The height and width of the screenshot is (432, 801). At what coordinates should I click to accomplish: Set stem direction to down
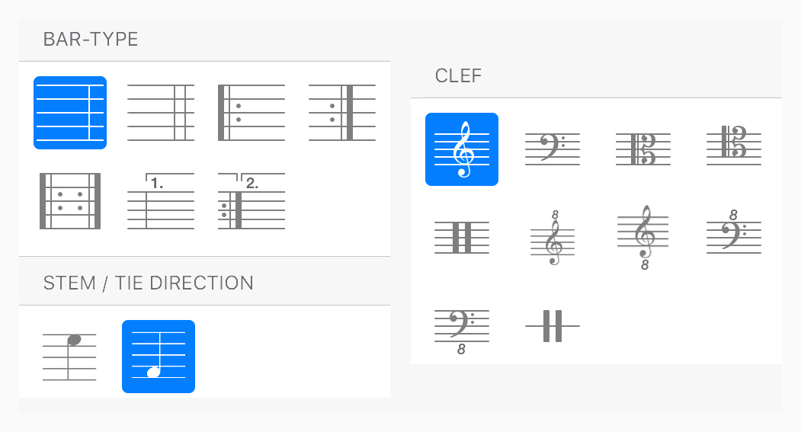click(x=69, y=357)
